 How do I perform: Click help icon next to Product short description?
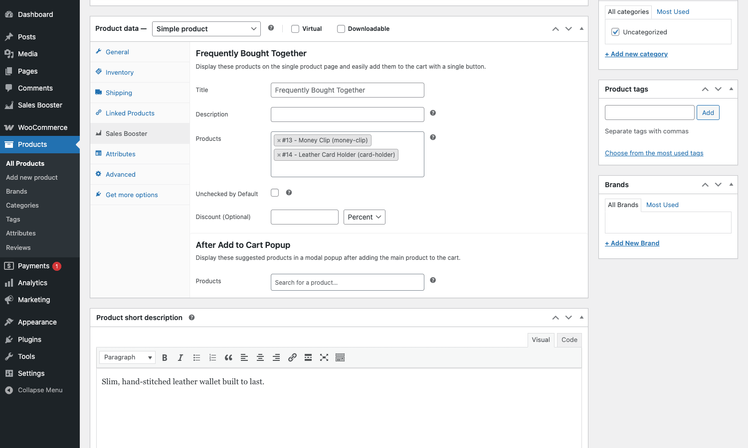click(191, 318)
